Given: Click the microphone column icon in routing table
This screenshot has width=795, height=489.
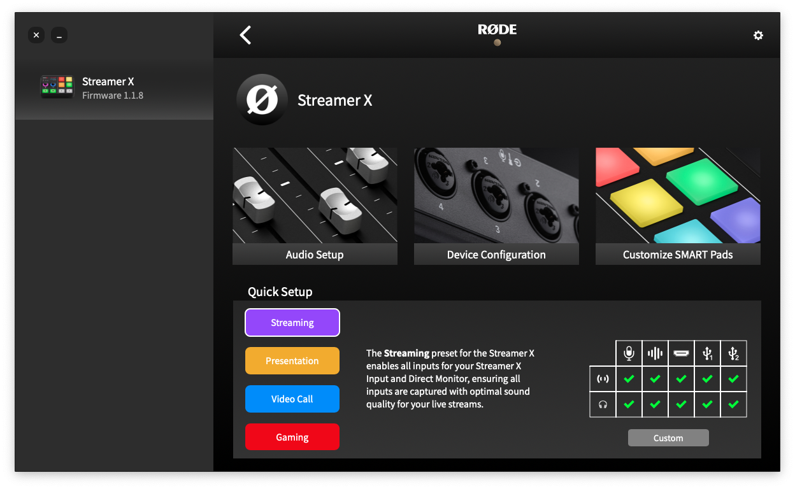Looking at the screenshot, I should click(x=629, y=353).
